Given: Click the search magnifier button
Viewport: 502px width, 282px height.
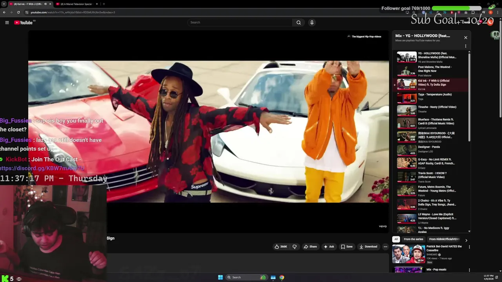Looking at the screenshot, I should [x=298, y=22].
